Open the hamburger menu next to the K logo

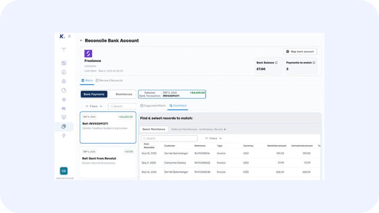tap(70, 36)
